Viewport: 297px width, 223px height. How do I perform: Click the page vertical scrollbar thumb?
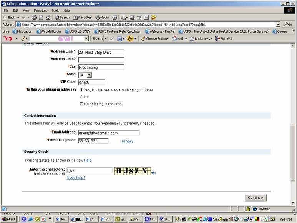293,153
